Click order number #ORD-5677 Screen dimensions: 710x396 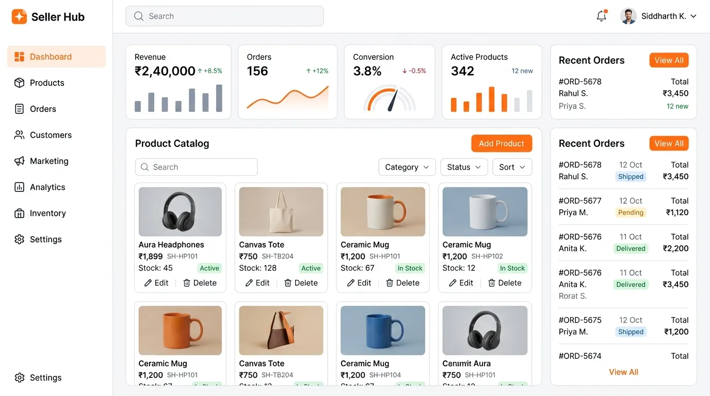coord(580,201)
